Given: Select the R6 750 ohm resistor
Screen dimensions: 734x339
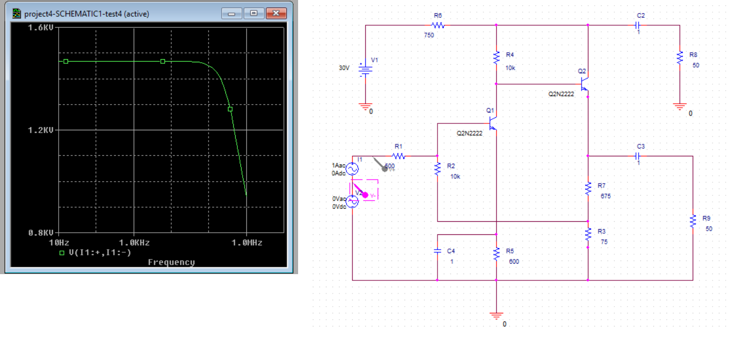Looking at the screenshot, I should pyautogui.click(x=437, y=25).
